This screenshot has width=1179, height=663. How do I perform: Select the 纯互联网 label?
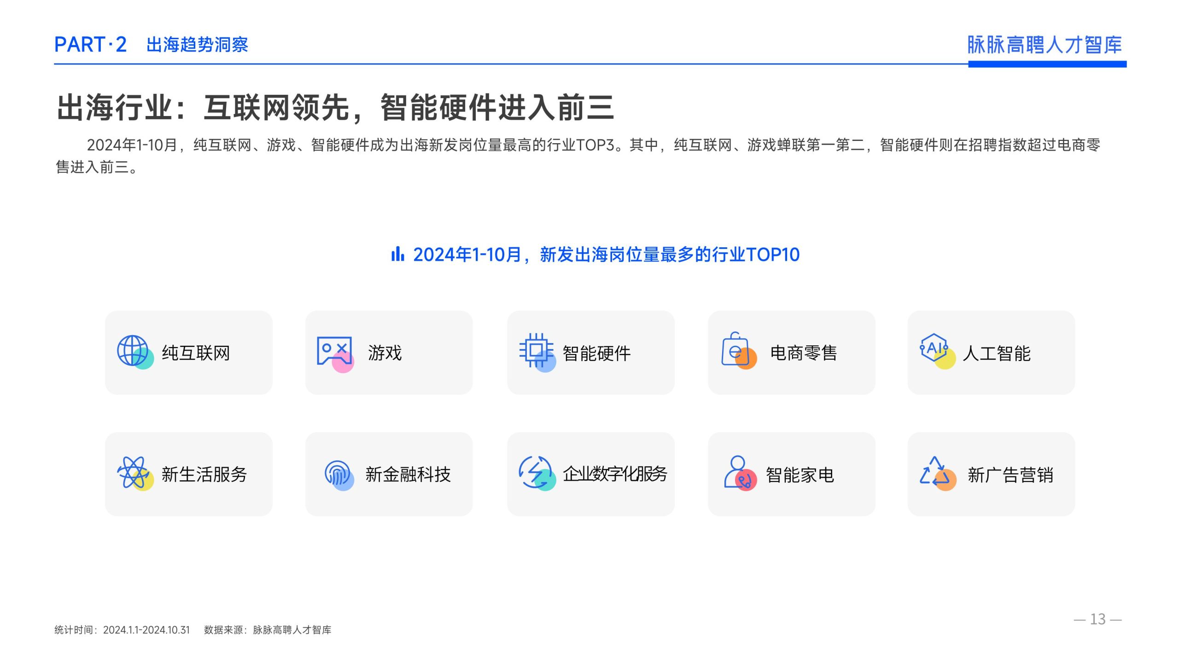click(x=196, y=353)
